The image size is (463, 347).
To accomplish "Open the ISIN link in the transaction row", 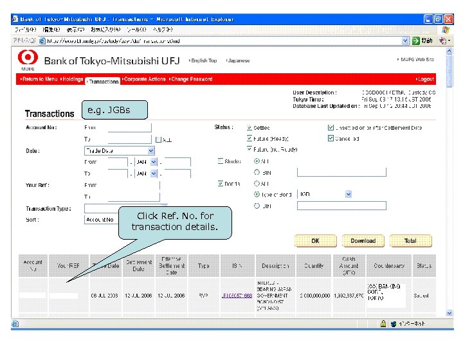I will (237, 296).
